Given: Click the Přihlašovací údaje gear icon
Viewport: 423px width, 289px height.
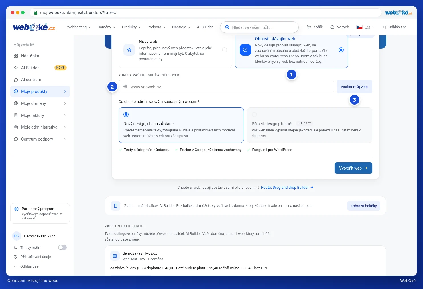Looking at the screenshot, I should (16, 257).
